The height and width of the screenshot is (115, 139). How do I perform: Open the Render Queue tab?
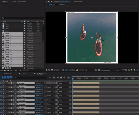point(8,74)
